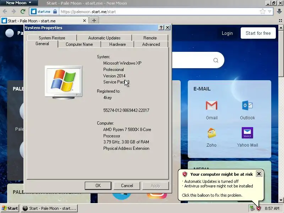
Task: Open the Hardware tab
Action: (x=118, y=44)
